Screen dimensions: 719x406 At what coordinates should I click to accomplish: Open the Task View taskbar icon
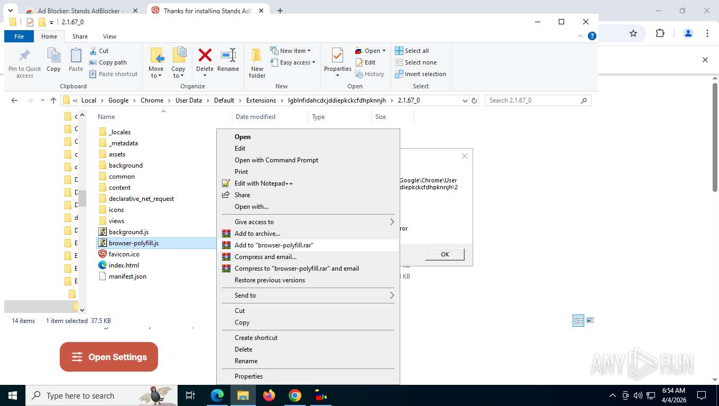(x=190, y=395)
